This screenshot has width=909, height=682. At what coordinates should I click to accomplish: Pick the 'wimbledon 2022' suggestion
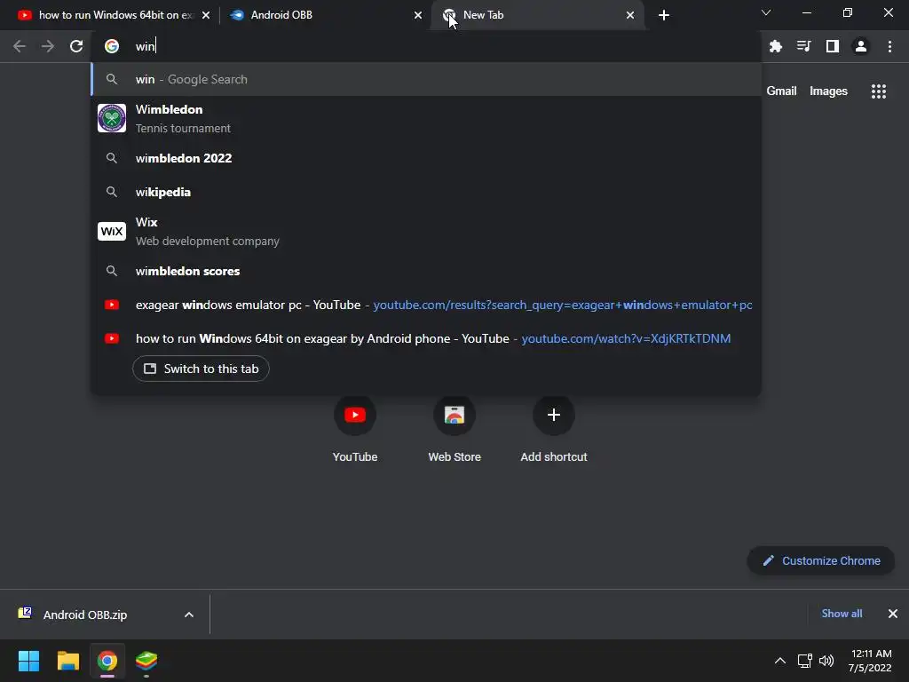pyautogui.click(x=426, y=158)
